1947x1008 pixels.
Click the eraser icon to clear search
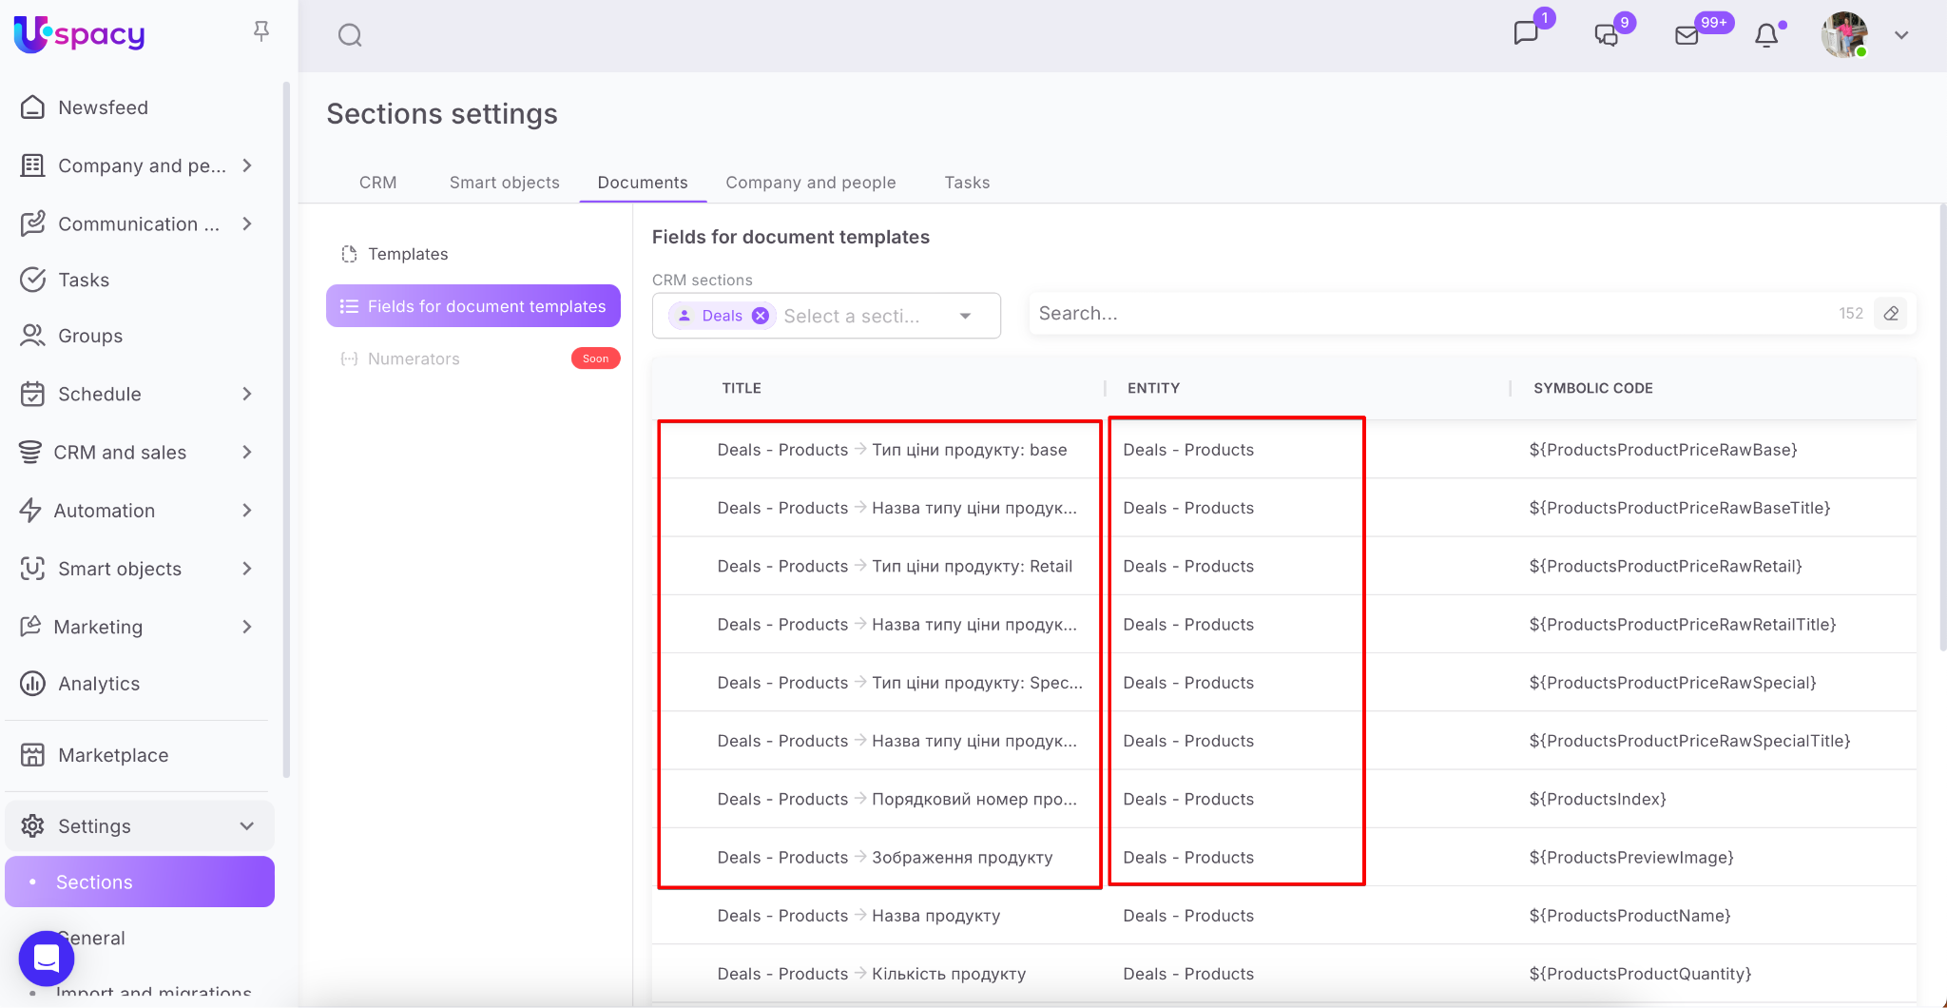tap(1891, 314)
